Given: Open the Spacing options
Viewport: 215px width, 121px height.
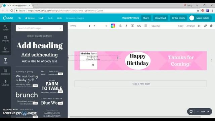Looking at the screenshot, I should coord(156,26).
